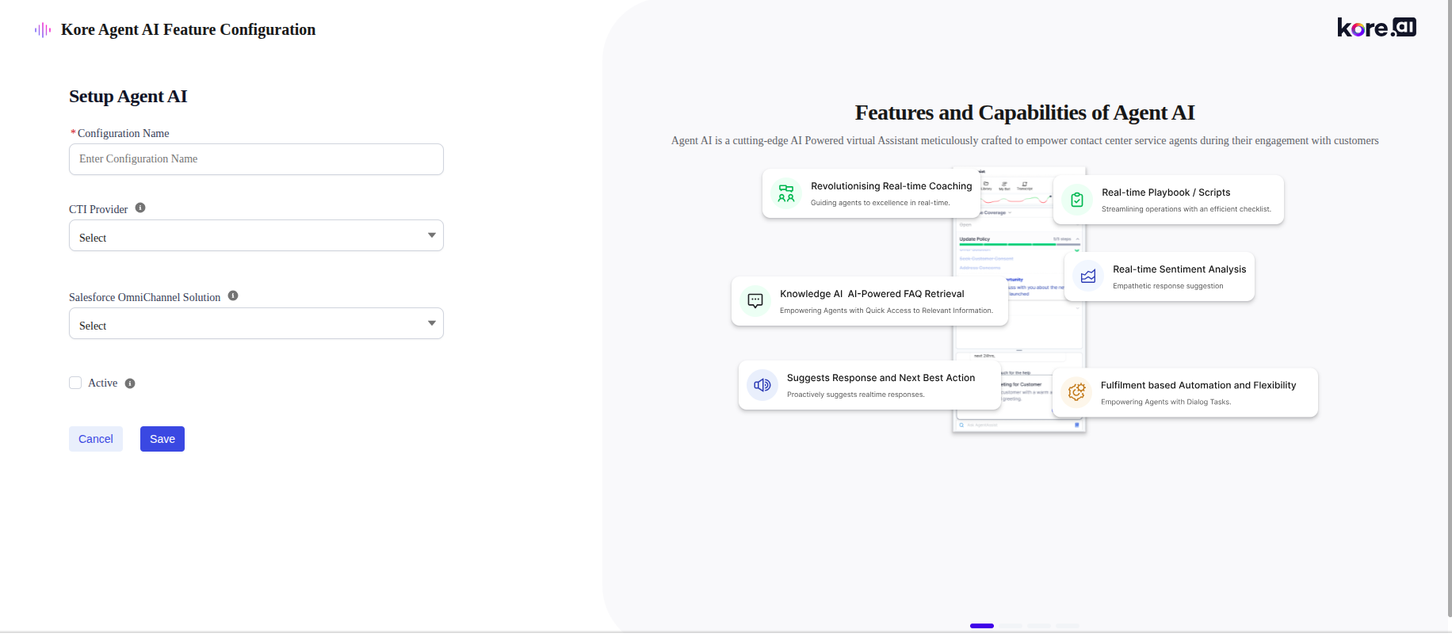Click the Salesforce OmniChannel Solution info icon
1452x637 pixels.
[233, 296]
